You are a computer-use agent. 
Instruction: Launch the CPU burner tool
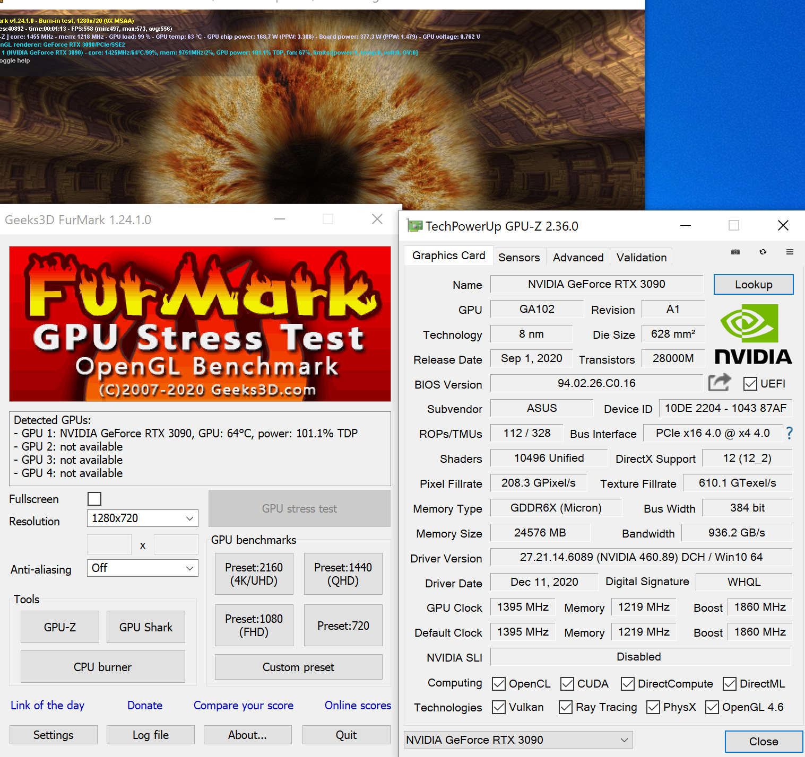[x=102, y=666]
